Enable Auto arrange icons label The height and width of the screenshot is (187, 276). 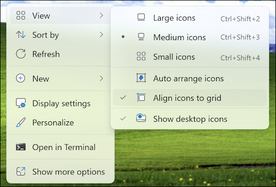(x=189, y=79)
